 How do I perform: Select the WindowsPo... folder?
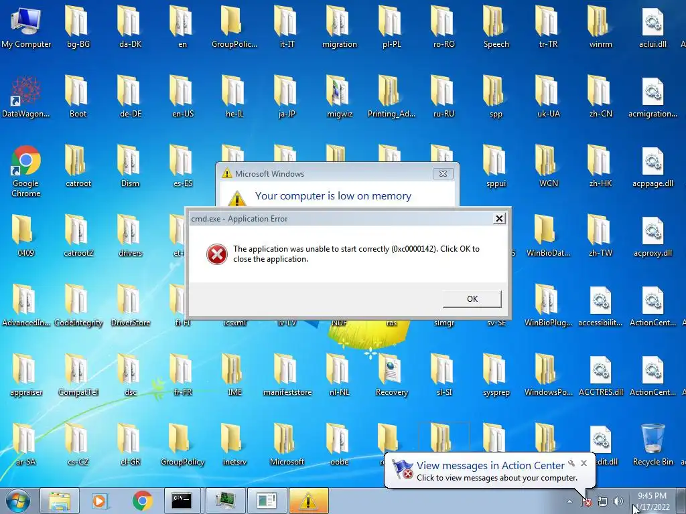pos(549,375)
